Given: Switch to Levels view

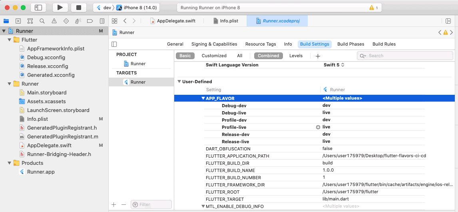Looking at the screenshot, I should click(x=296, y=56).
